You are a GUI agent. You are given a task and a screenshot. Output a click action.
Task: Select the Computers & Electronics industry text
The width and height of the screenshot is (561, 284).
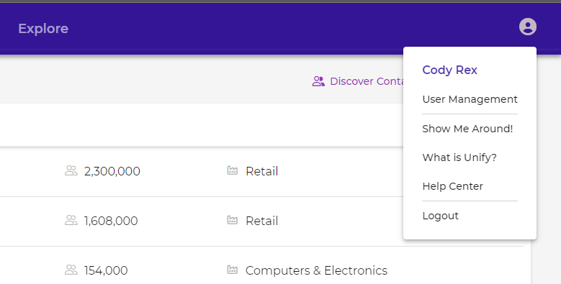point(316,270)
